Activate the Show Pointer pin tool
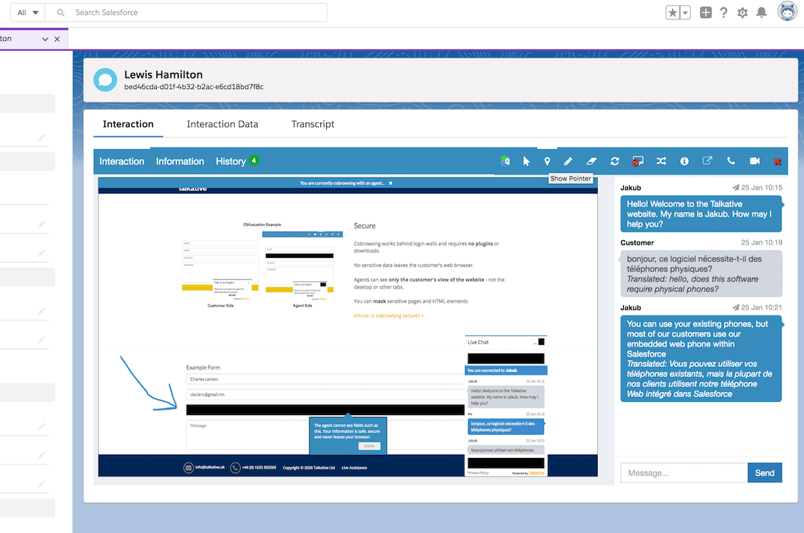The image size is (804, 533). [547, 161]
